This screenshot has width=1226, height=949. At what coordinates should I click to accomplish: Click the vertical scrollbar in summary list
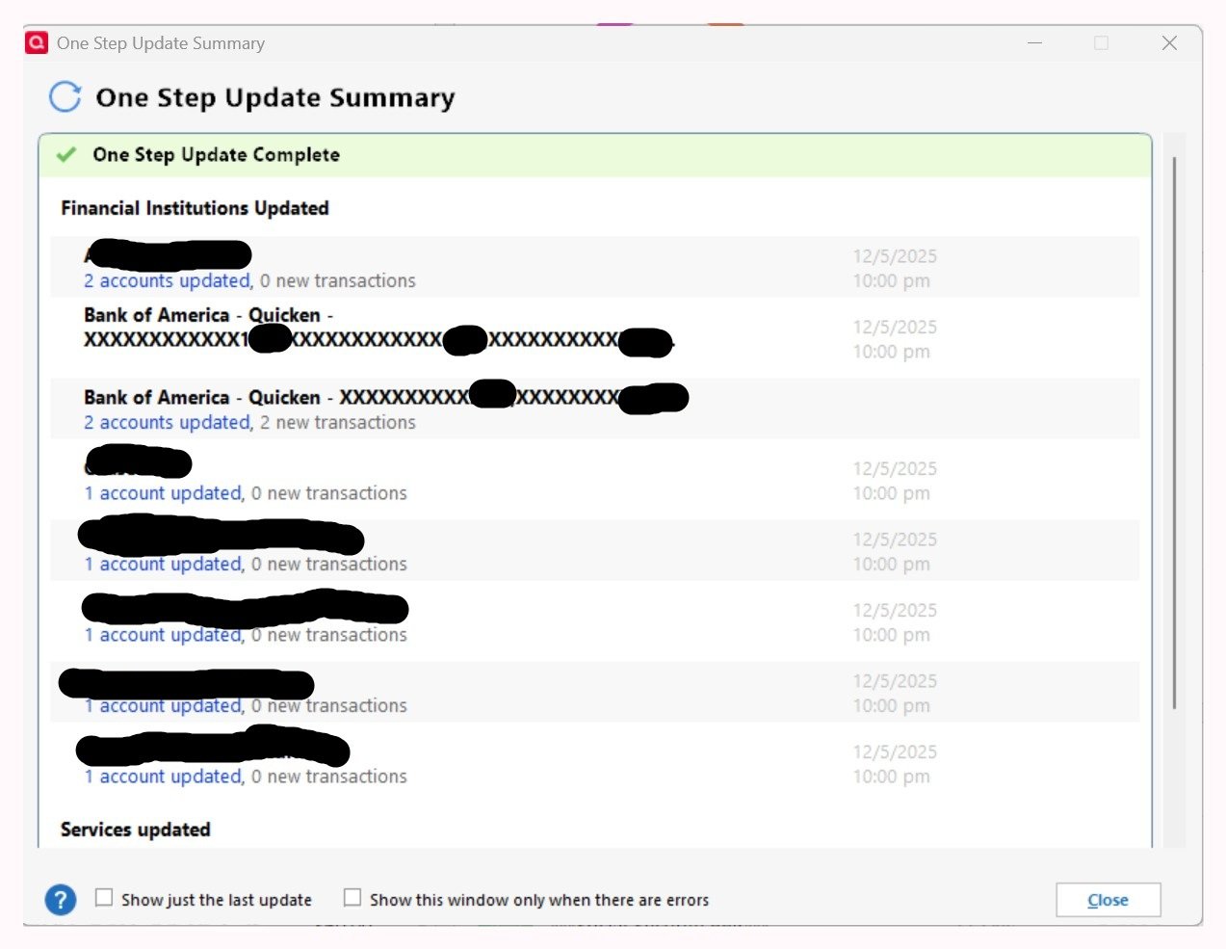(1174, 434)
